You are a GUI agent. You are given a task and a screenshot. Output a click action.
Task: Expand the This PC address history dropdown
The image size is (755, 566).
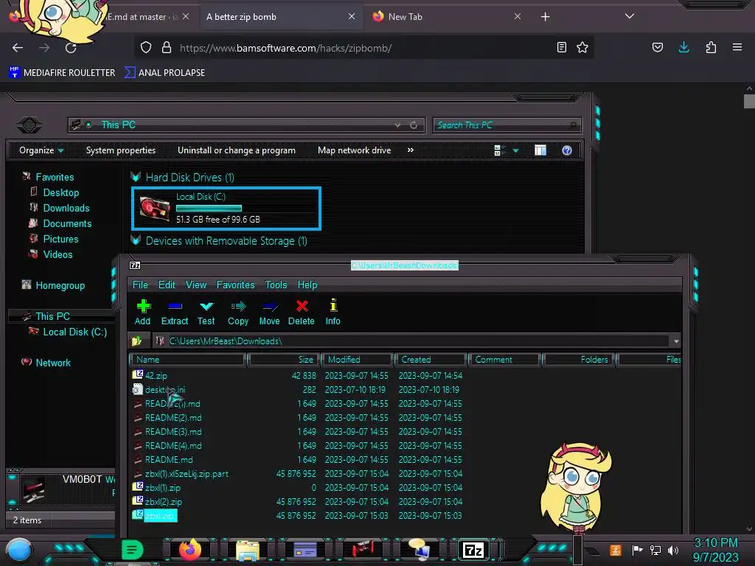[x=397, y=125]
